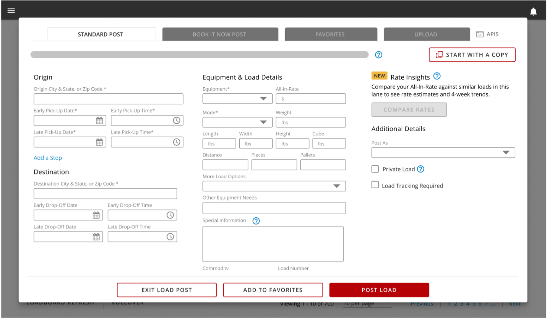Switch to Book It Now Post tab
Viewport: 547px width, 318px height.
pyautogui.click(x=220, y=34)
